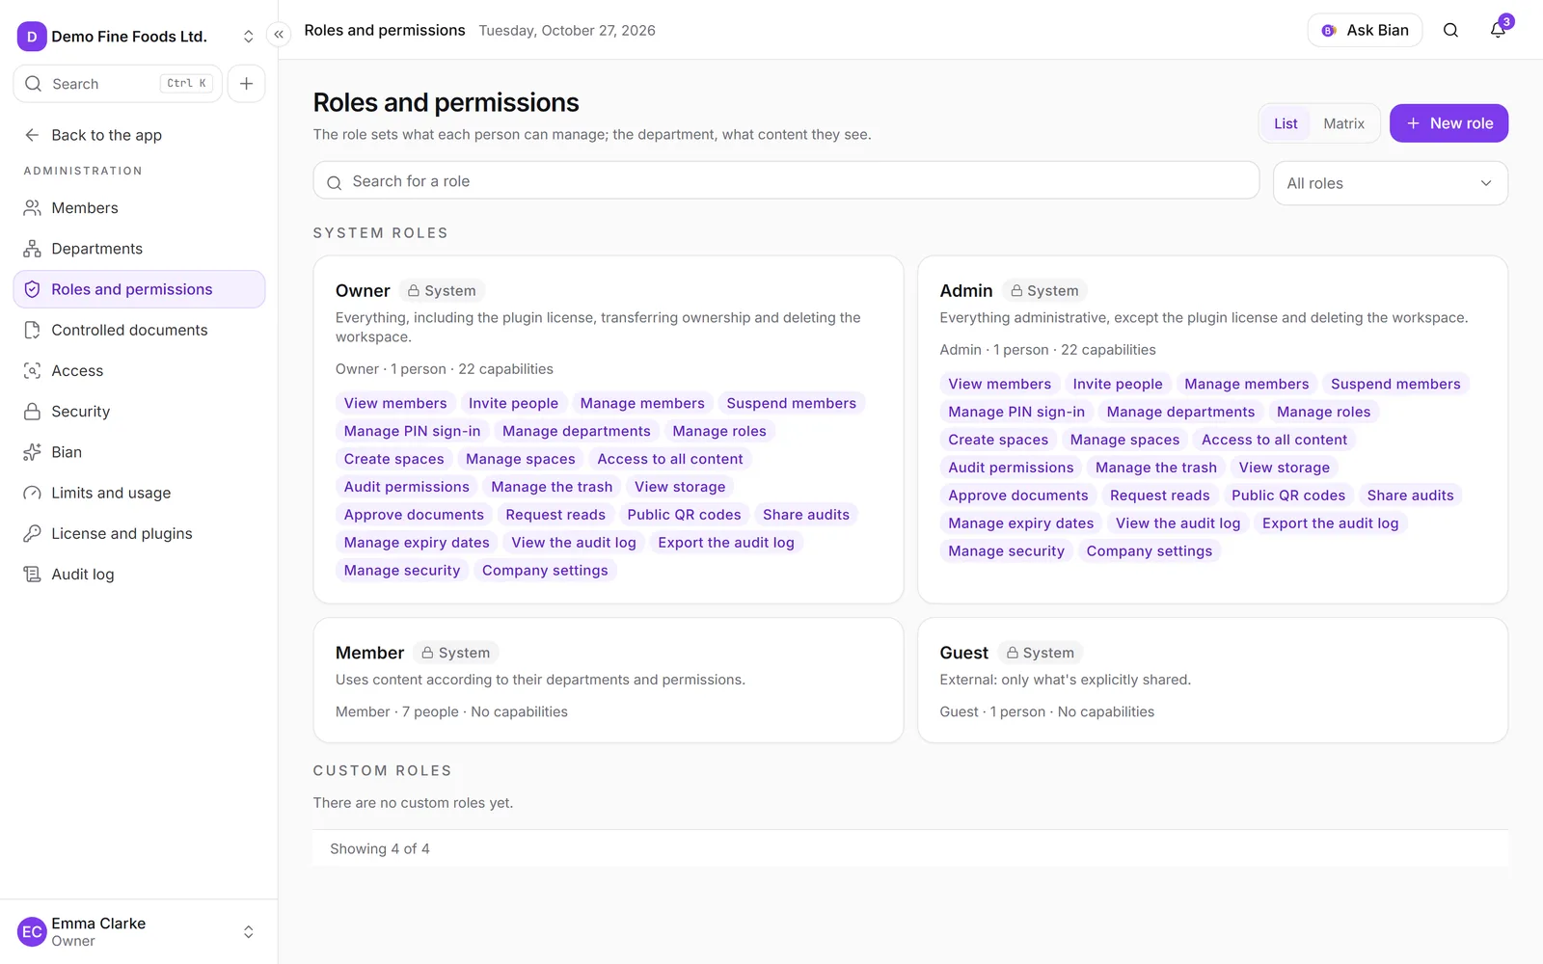This screenshot has height=964, width=1543.
Task: Click Owner's Company settings tag
Action: click(x=545, y=571)
